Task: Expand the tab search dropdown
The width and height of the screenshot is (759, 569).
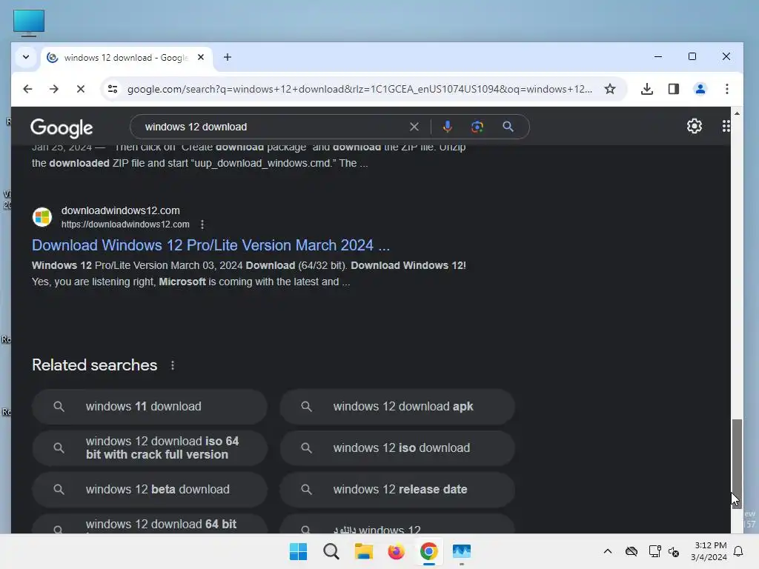Action: [26, 57]
